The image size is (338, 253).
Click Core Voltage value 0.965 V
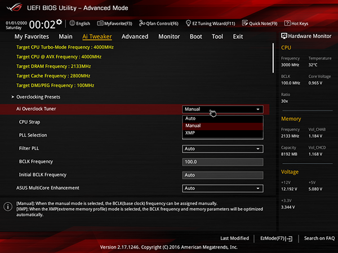tap(315, 83)
